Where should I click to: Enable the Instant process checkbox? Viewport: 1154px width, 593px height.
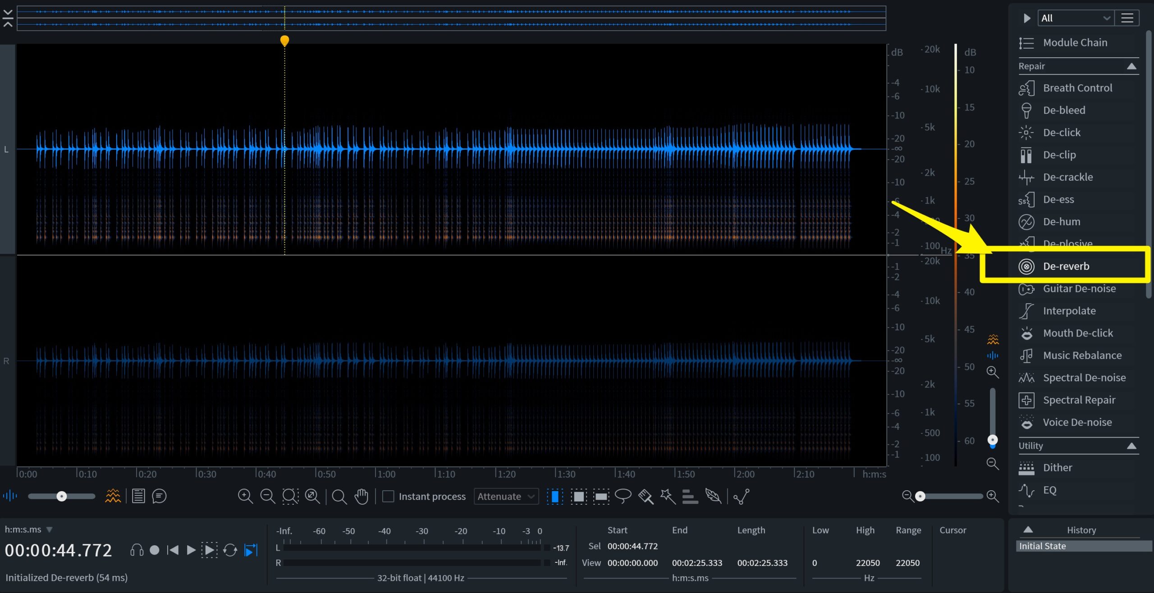click(388, 496)
